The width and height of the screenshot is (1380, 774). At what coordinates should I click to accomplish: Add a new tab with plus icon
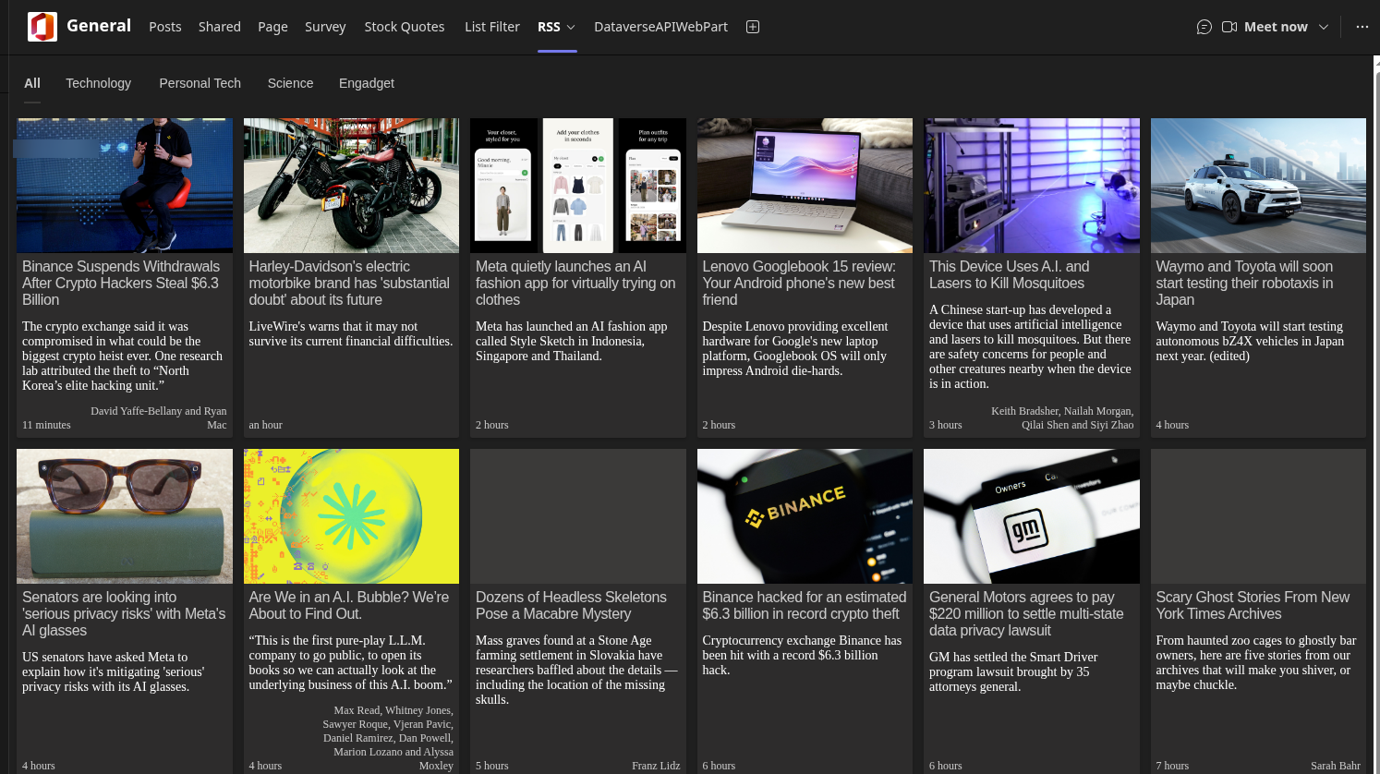[753, 27]
